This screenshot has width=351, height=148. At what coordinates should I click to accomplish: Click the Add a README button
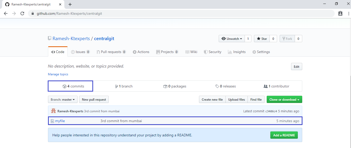coord(284,135)
